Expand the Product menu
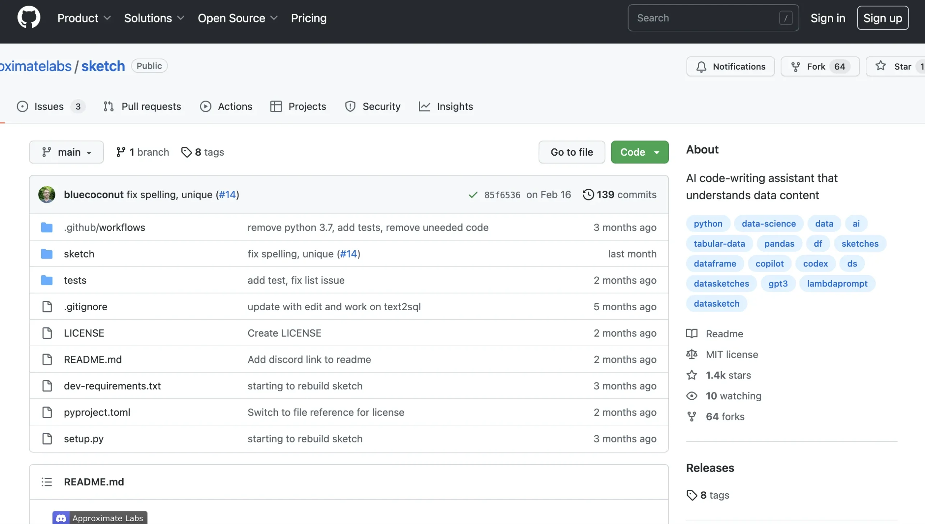 coord(84,18)
